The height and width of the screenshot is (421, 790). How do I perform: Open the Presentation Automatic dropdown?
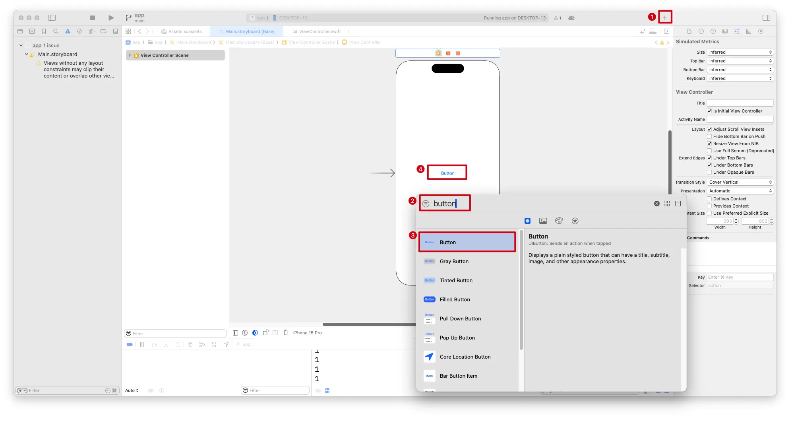point(740,191)
